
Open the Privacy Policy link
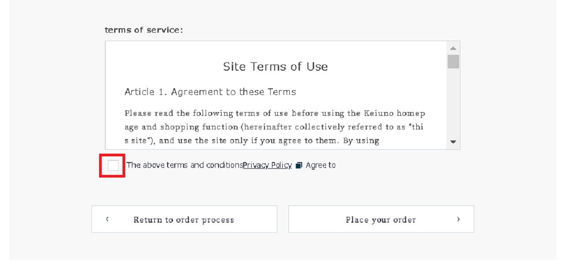[267, 165]
